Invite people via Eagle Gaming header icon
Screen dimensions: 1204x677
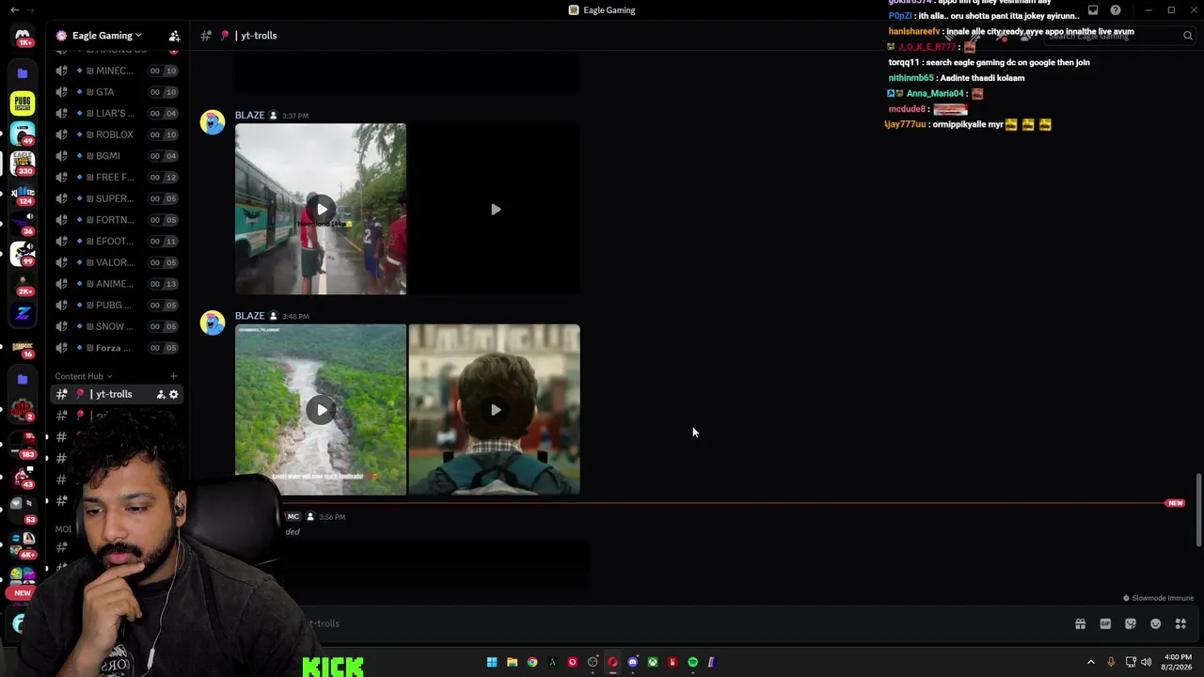(x=174, y=36)
